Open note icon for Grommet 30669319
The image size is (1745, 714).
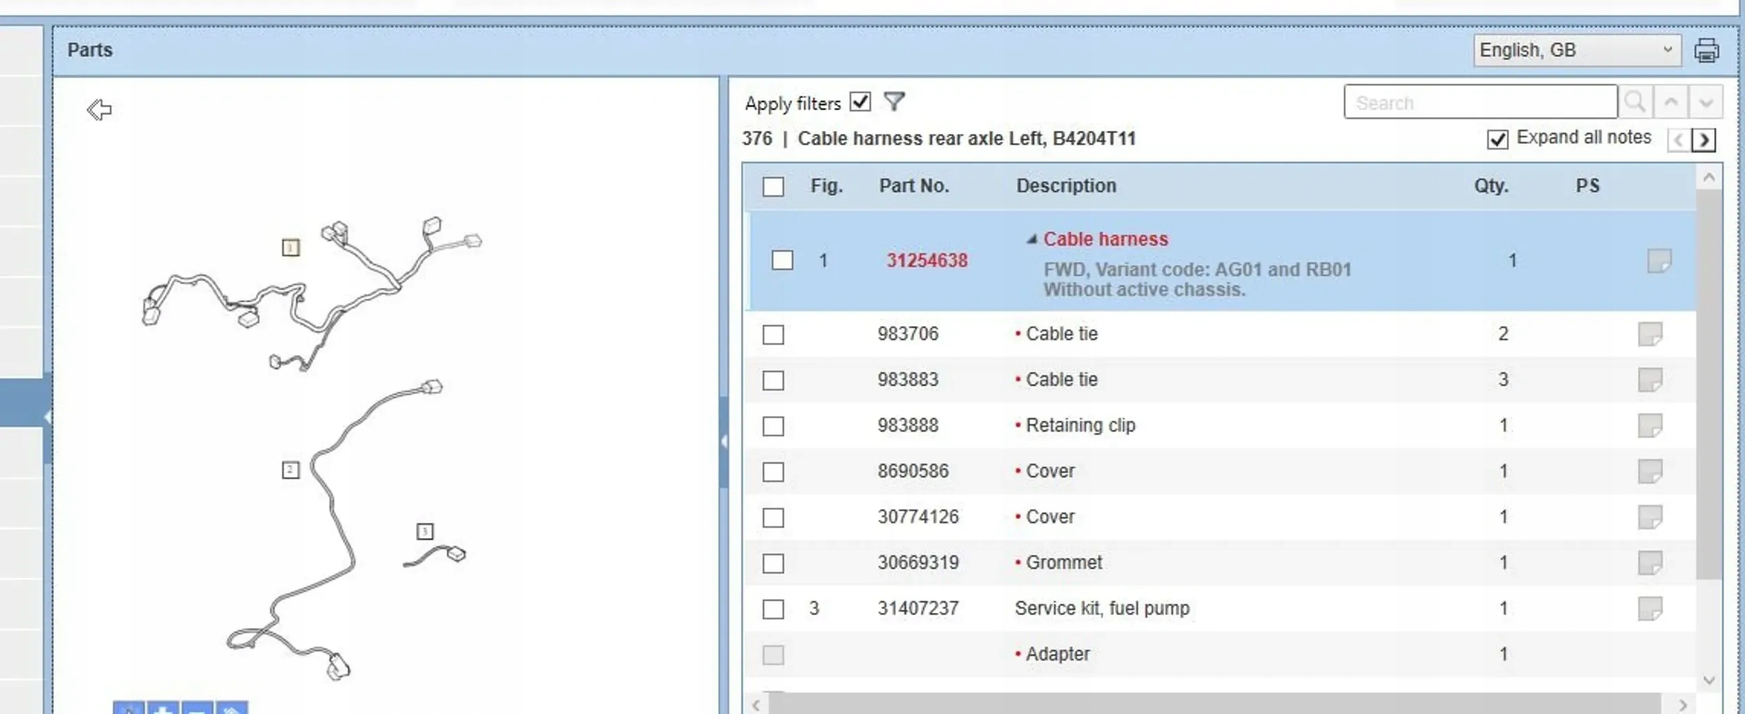[1650, 563]
